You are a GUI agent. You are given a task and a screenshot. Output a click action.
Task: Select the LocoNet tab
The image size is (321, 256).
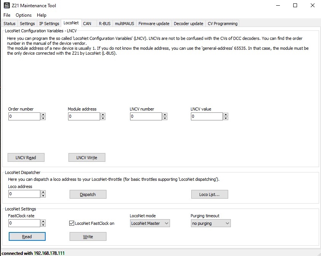coord(71,23)
